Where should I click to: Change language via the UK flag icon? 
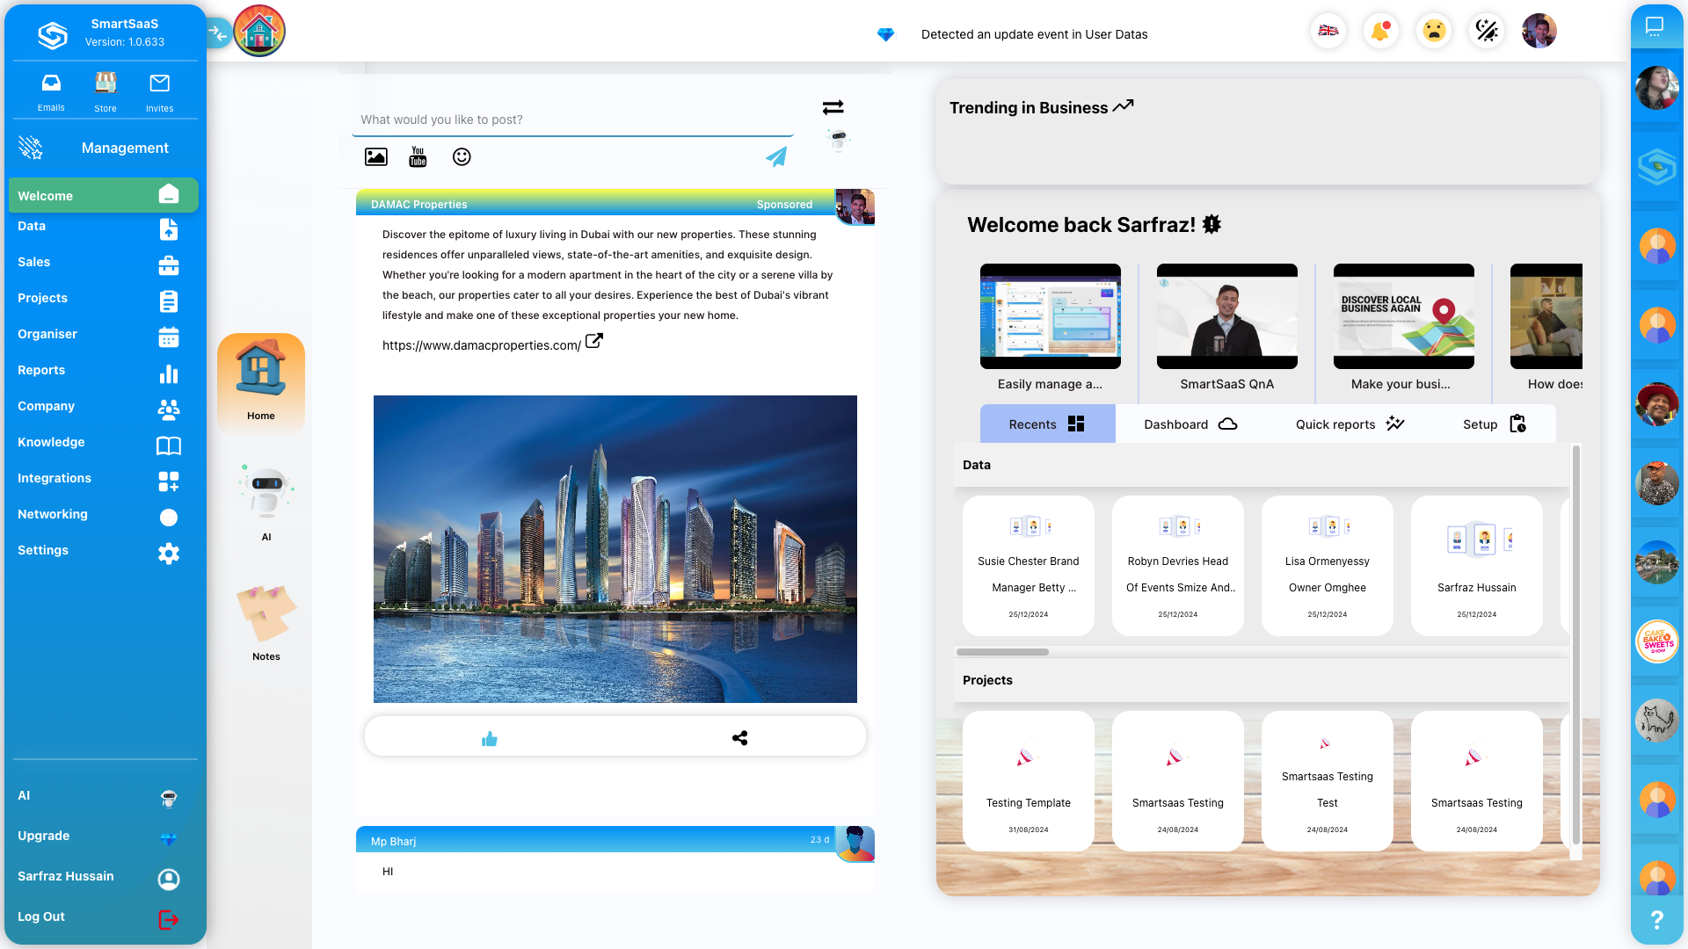pyautogui.click(x=1328, y=31)
